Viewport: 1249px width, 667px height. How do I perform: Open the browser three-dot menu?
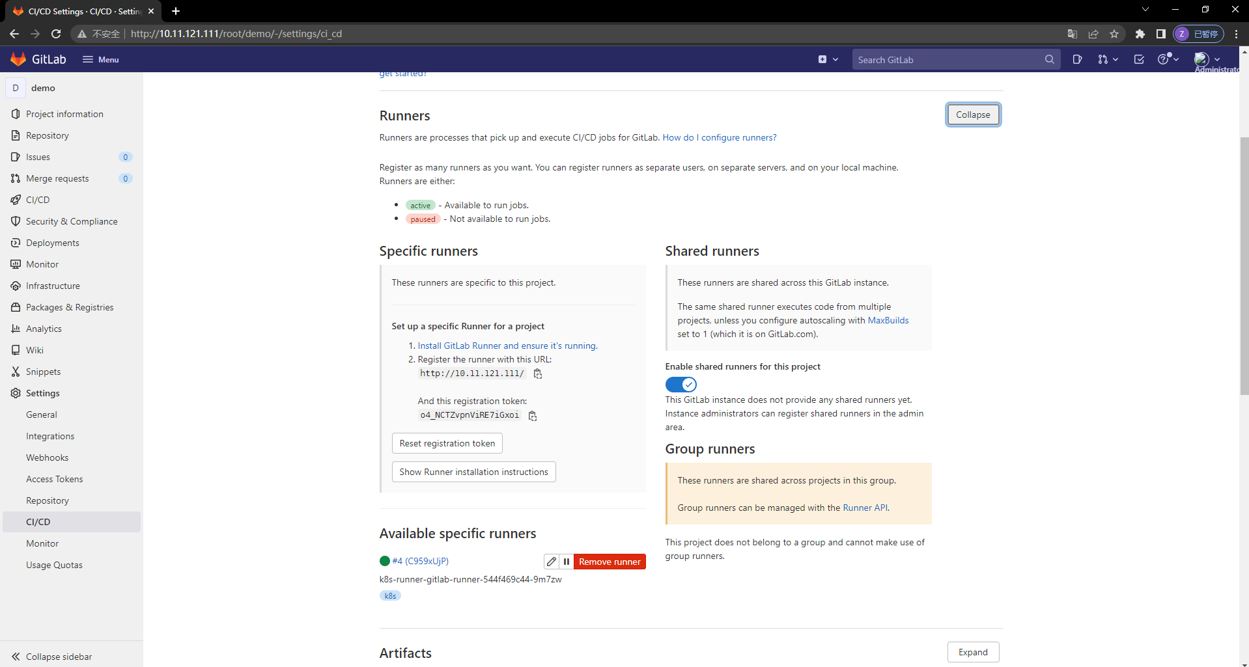[1236, 34]
